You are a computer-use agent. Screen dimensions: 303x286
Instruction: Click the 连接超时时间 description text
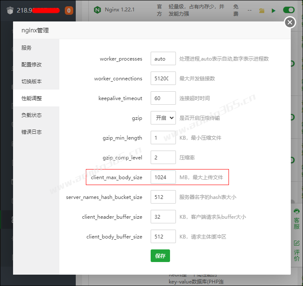coord(194,98)
